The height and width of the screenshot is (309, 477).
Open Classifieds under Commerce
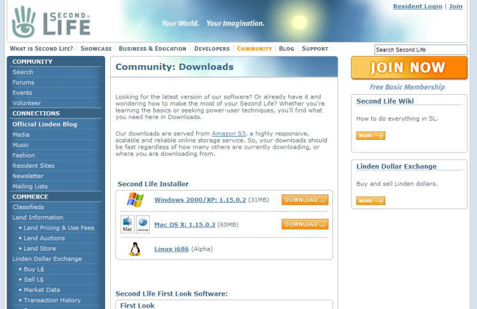[x=28, y=207]
